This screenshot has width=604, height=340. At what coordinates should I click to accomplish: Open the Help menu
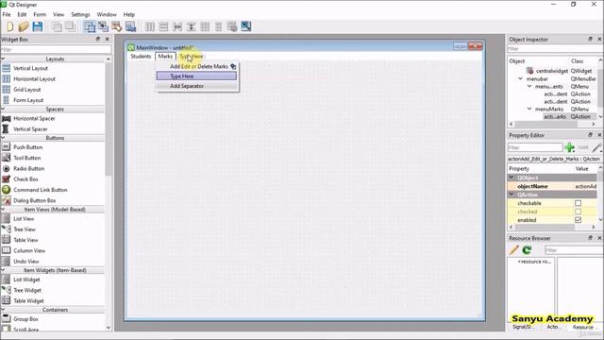point(129,15)
